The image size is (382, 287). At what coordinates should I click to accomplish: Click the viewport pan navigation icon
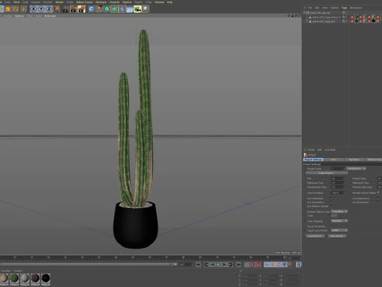point(289,16)
